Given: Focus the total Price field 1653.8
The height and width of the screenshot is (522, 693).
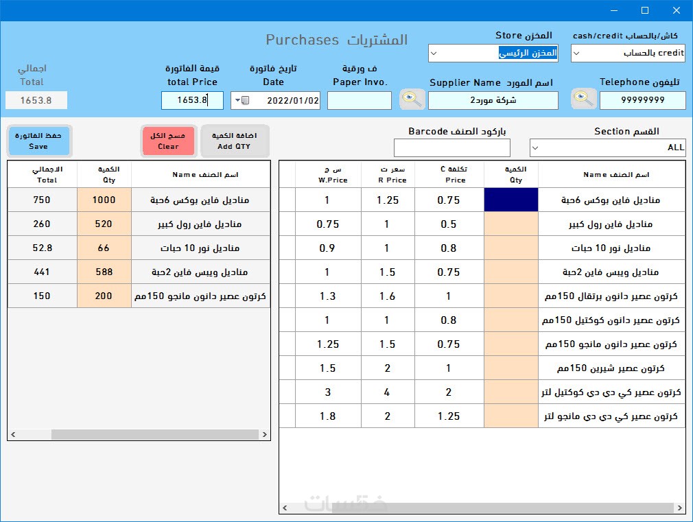Looking at the screenshot, I should point(192,100).
